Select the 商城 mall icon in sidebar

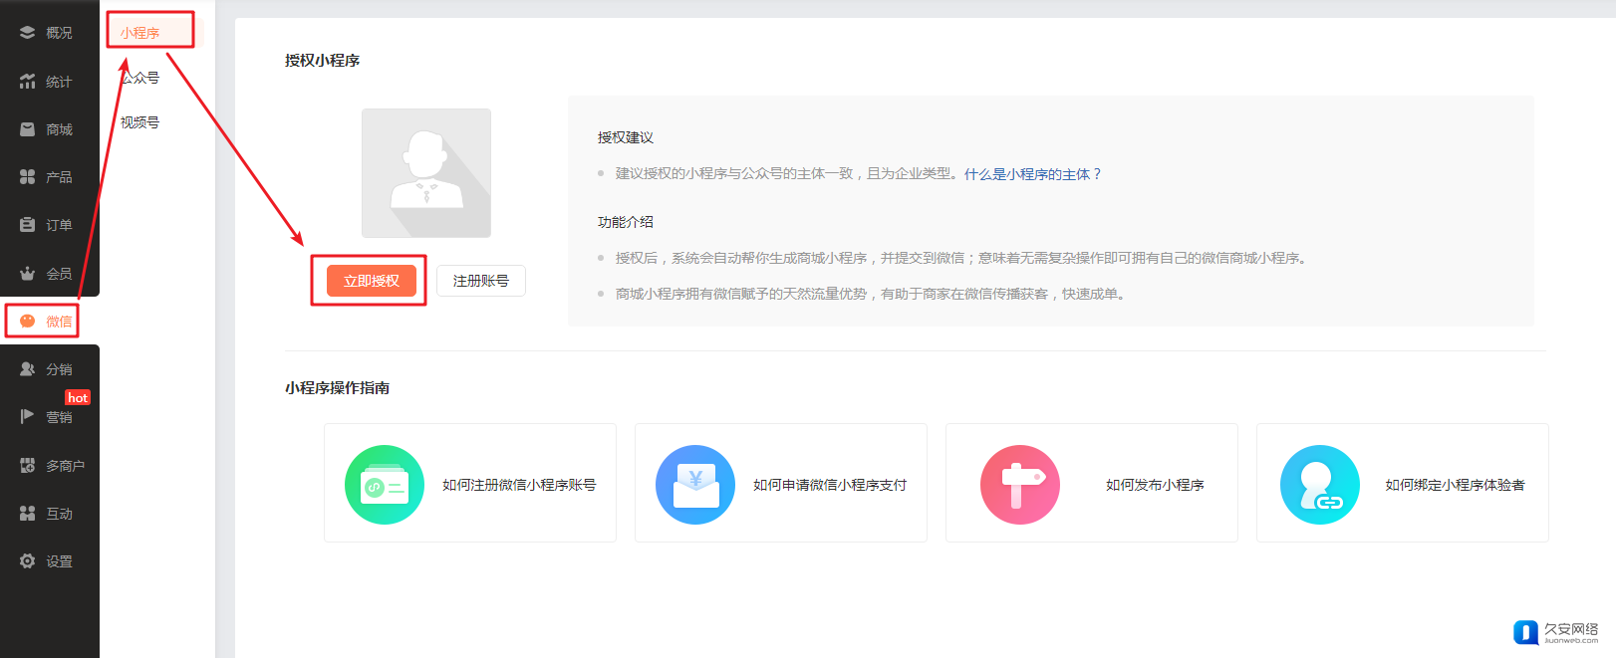[x=27, y=129]
